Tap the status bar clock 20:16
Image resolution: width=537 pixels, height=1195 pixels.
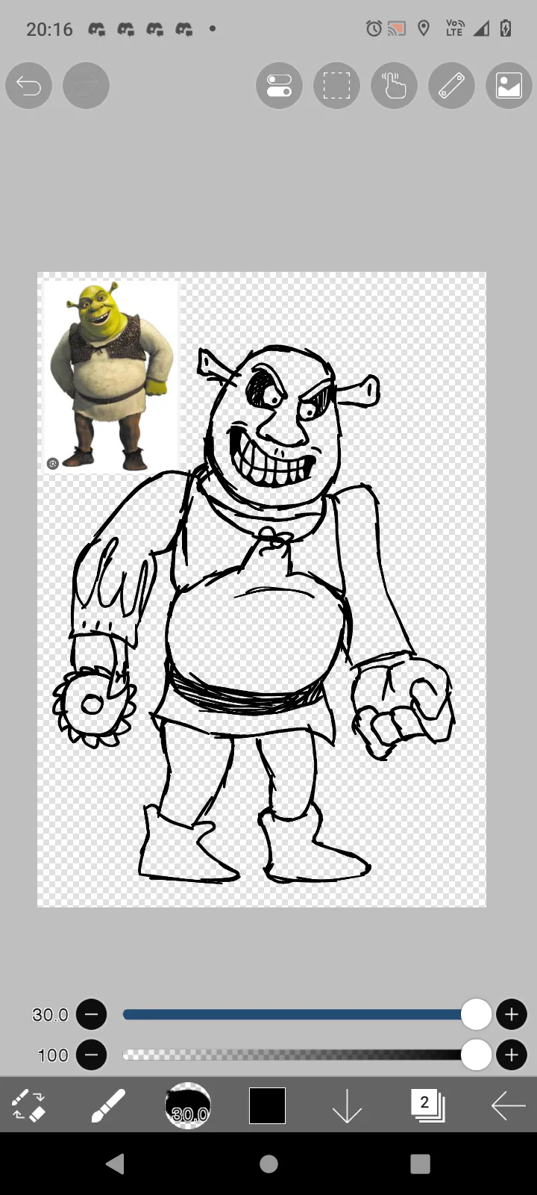coord(49,29)
